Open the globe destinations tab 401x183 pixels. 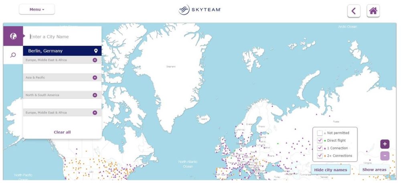click(x=13, y=36)
